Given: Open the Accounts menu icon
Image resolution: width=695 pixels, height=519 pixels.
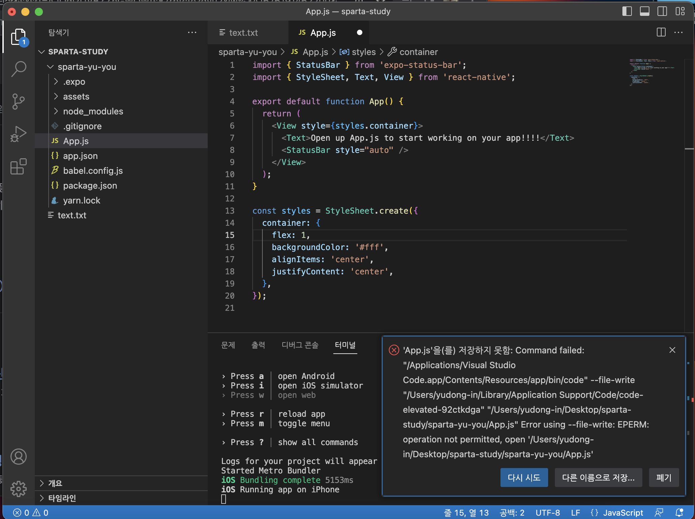Looking at the screenshot, I should pos(18,457).
